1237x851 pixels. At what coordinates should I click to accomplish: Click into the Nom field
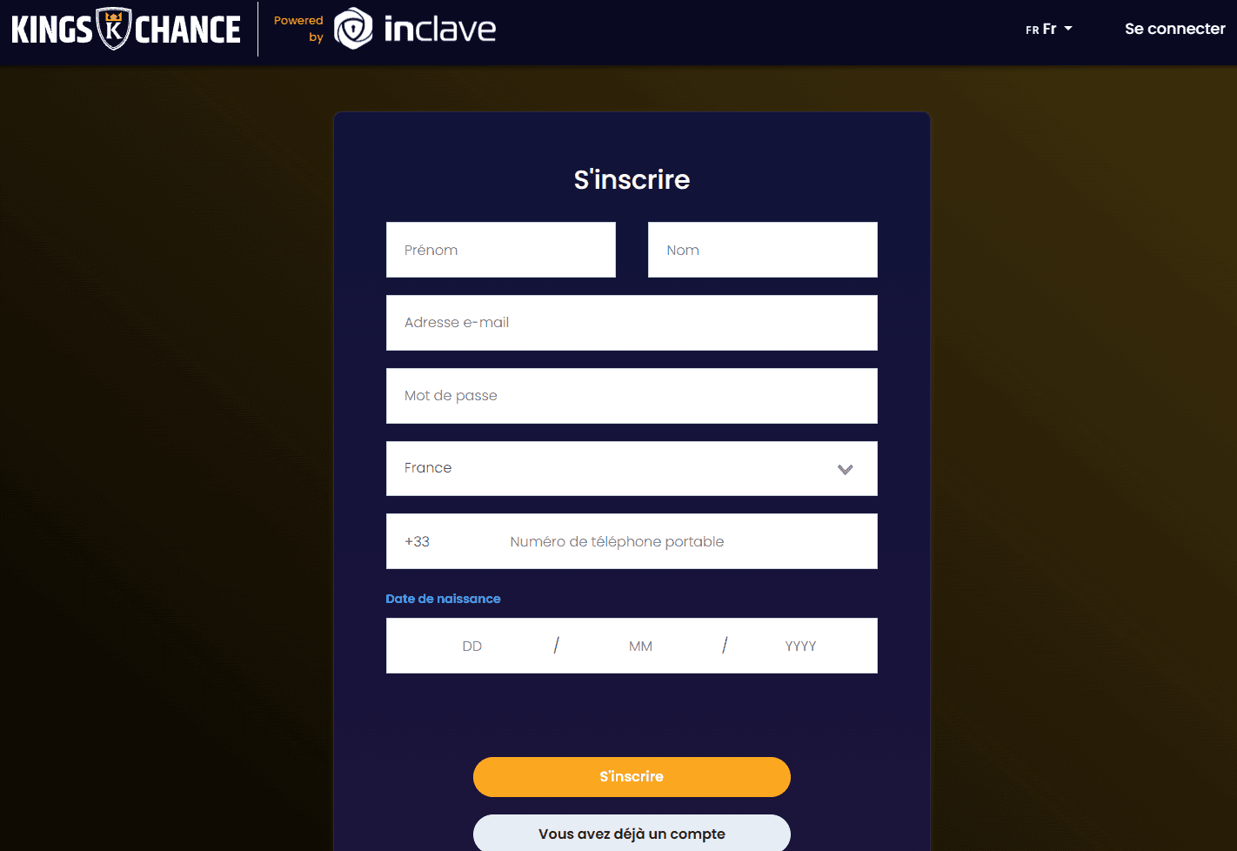pyautogui.click(x=762, y=250)
